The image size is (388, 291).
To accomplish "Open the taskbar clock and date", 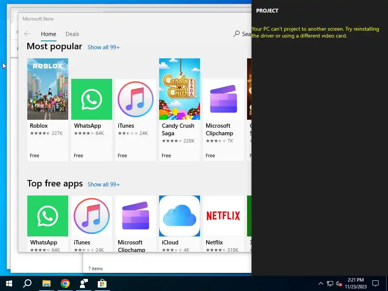I will tap(355, 283).
